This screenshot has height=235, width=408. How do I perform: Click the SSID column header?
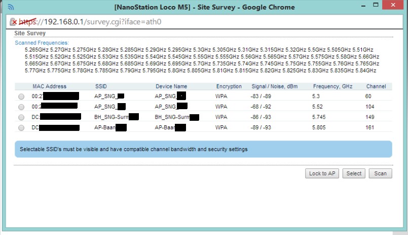pos(101,86)
